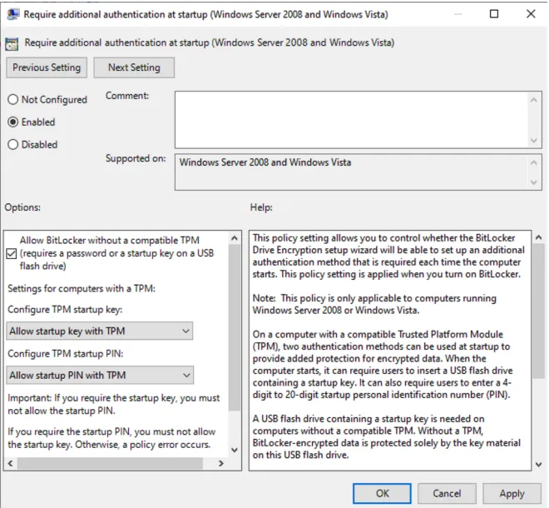The image size is (549, 508).
Task: Click the Supported on box down arrow
Action: pos(534,182)
